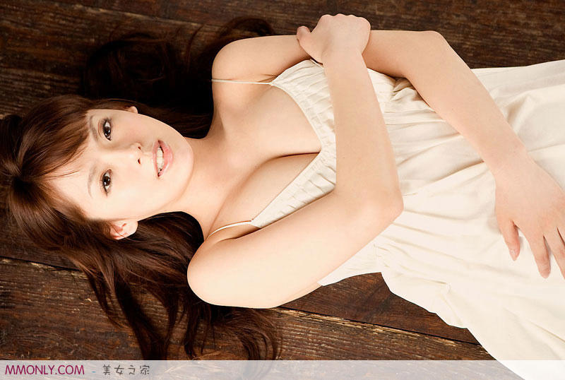Click the visible ear near the hair
Screen dimensions: 565x380
coord(123,228)
